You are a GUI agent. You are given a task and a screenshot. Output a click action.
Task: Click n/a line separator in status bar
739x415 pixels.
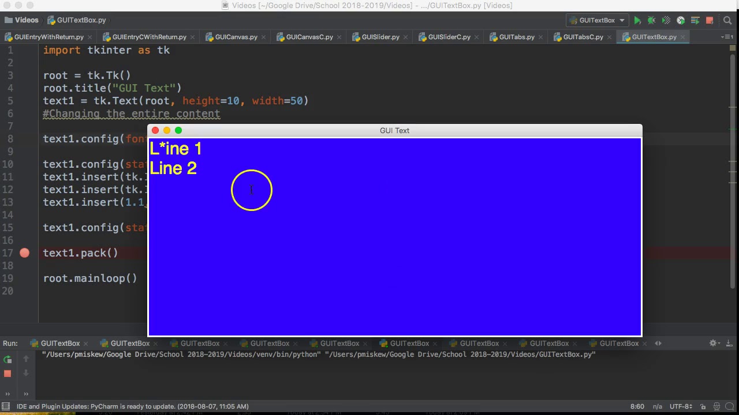tap(657, 406)
